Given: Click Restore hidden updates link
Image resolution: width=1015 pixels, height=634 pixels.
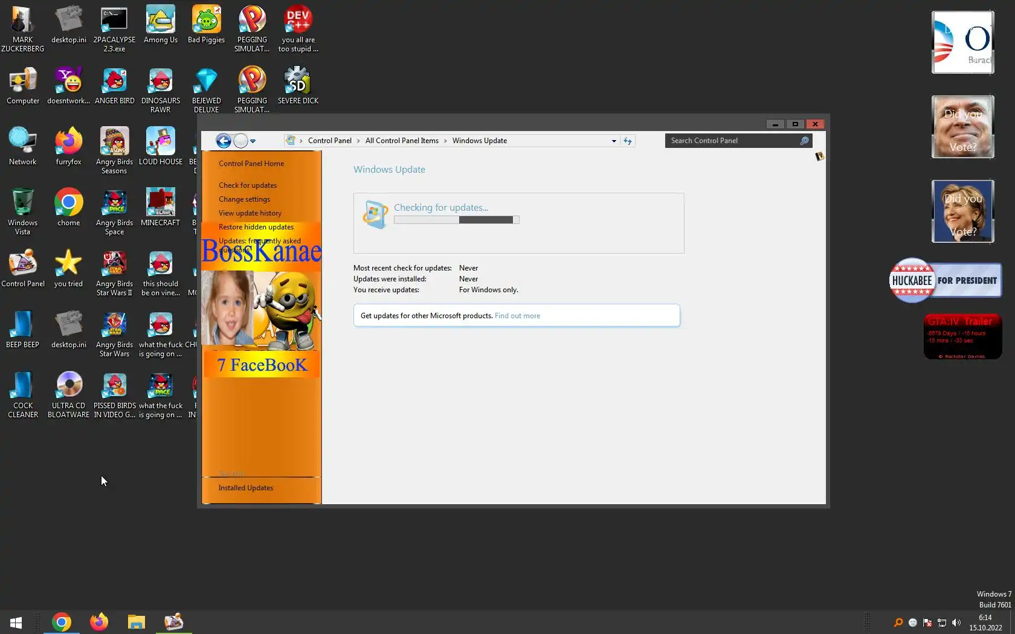Looking at the screenshot, I should coord(256,227).
